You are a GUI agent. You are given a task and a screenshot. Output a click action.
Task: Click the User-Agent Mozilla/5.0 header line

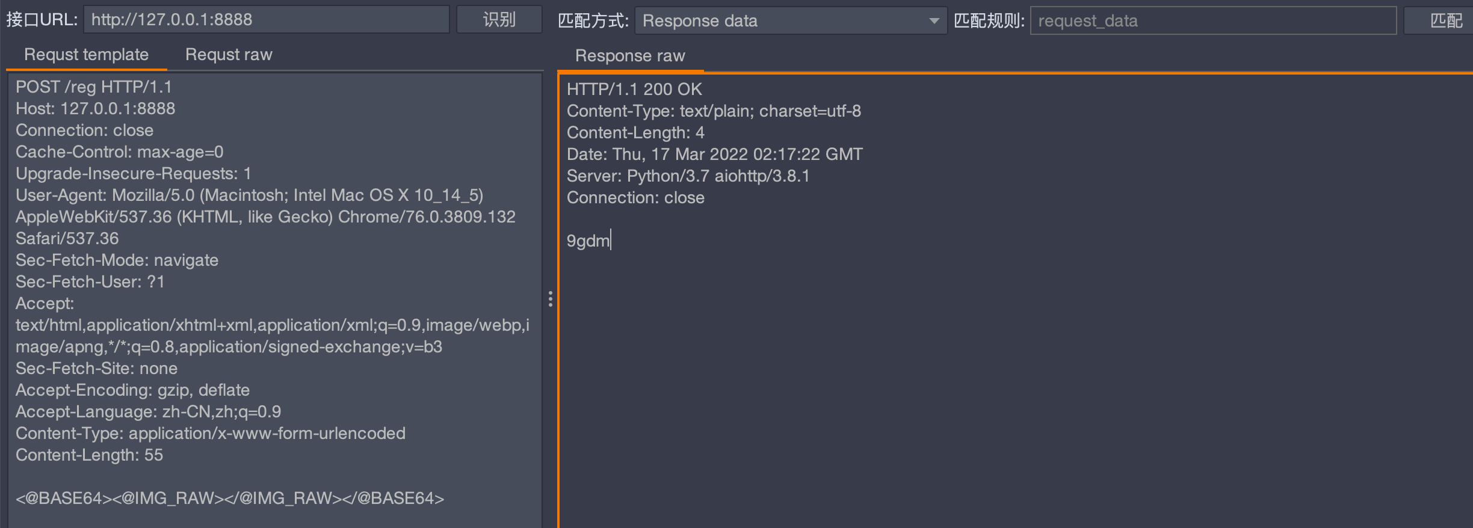point(249,195)
